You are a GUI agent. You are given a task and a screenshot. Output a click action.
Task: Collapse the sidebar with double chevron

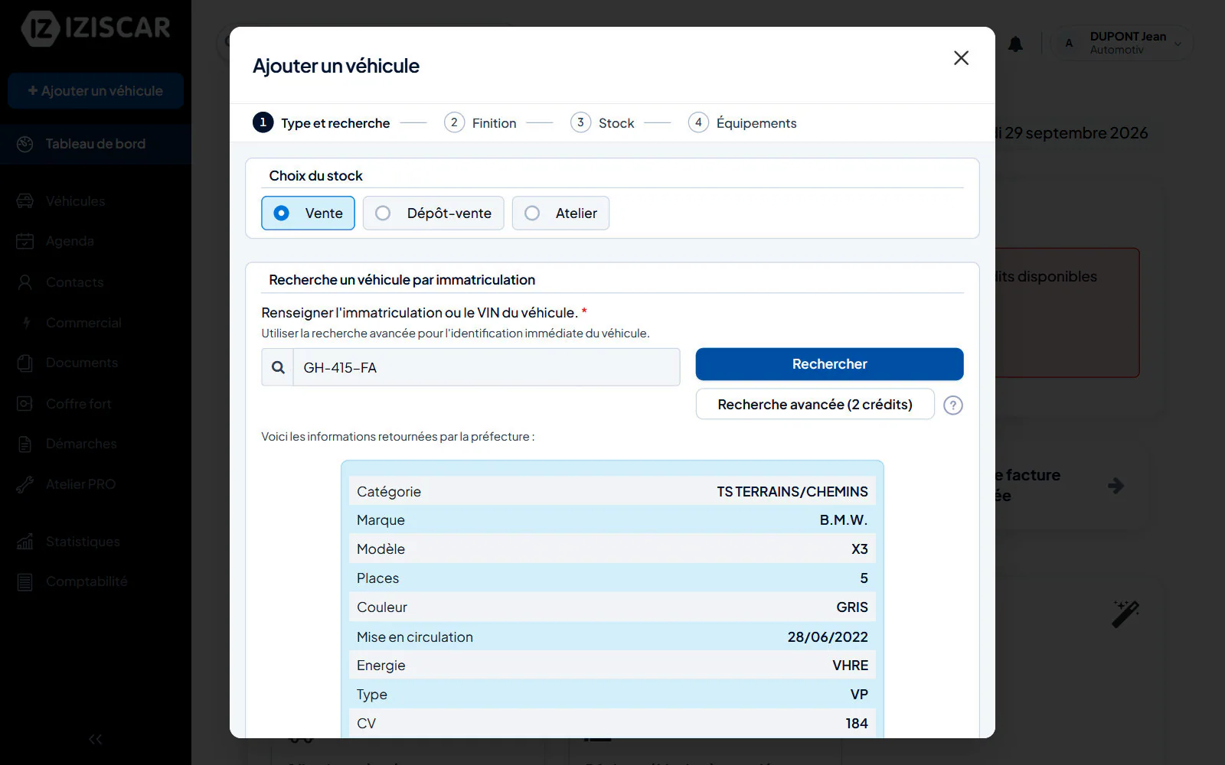pos(96,739)
